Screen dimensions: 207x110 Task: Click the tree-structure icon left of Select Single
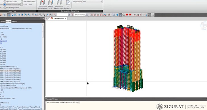5,15
